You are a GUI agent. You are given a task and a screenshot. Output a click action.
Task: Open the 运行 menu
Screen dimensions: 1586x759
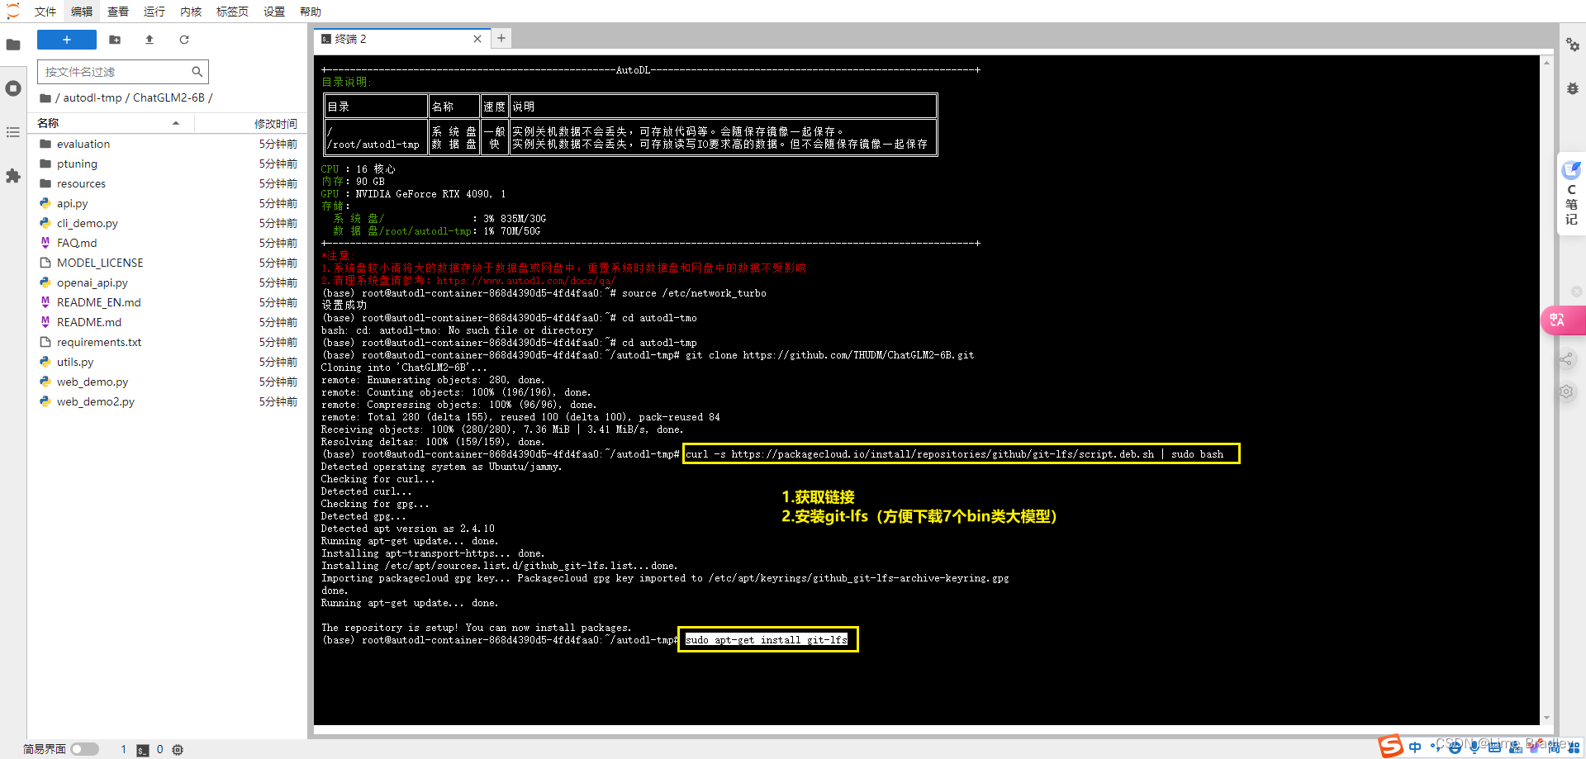(154, 12)
